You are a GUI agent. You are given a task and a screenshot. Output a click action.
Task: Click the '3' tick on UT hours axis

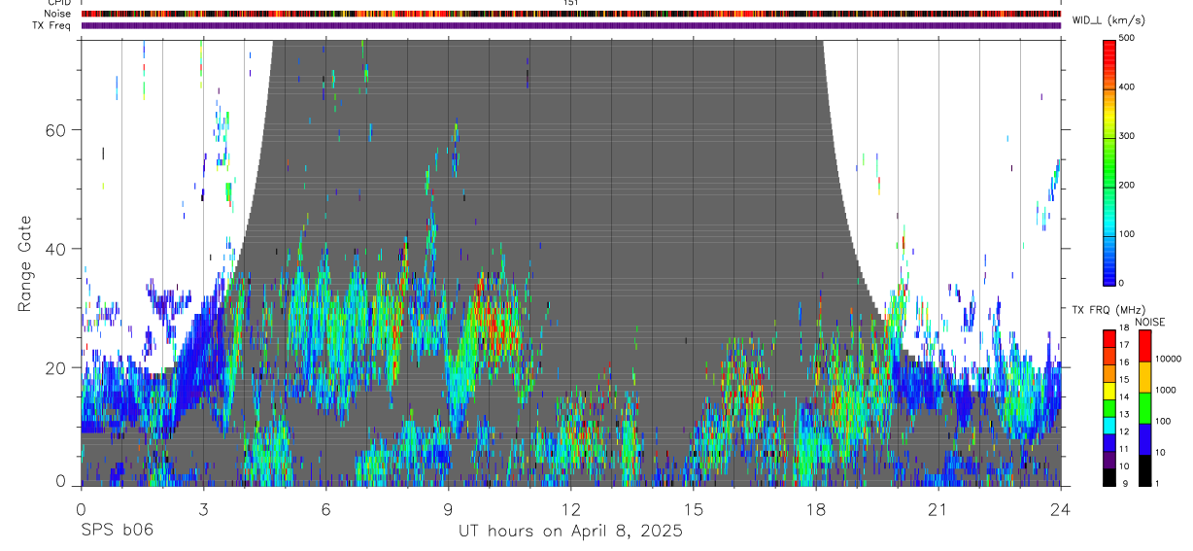(203, 509)
